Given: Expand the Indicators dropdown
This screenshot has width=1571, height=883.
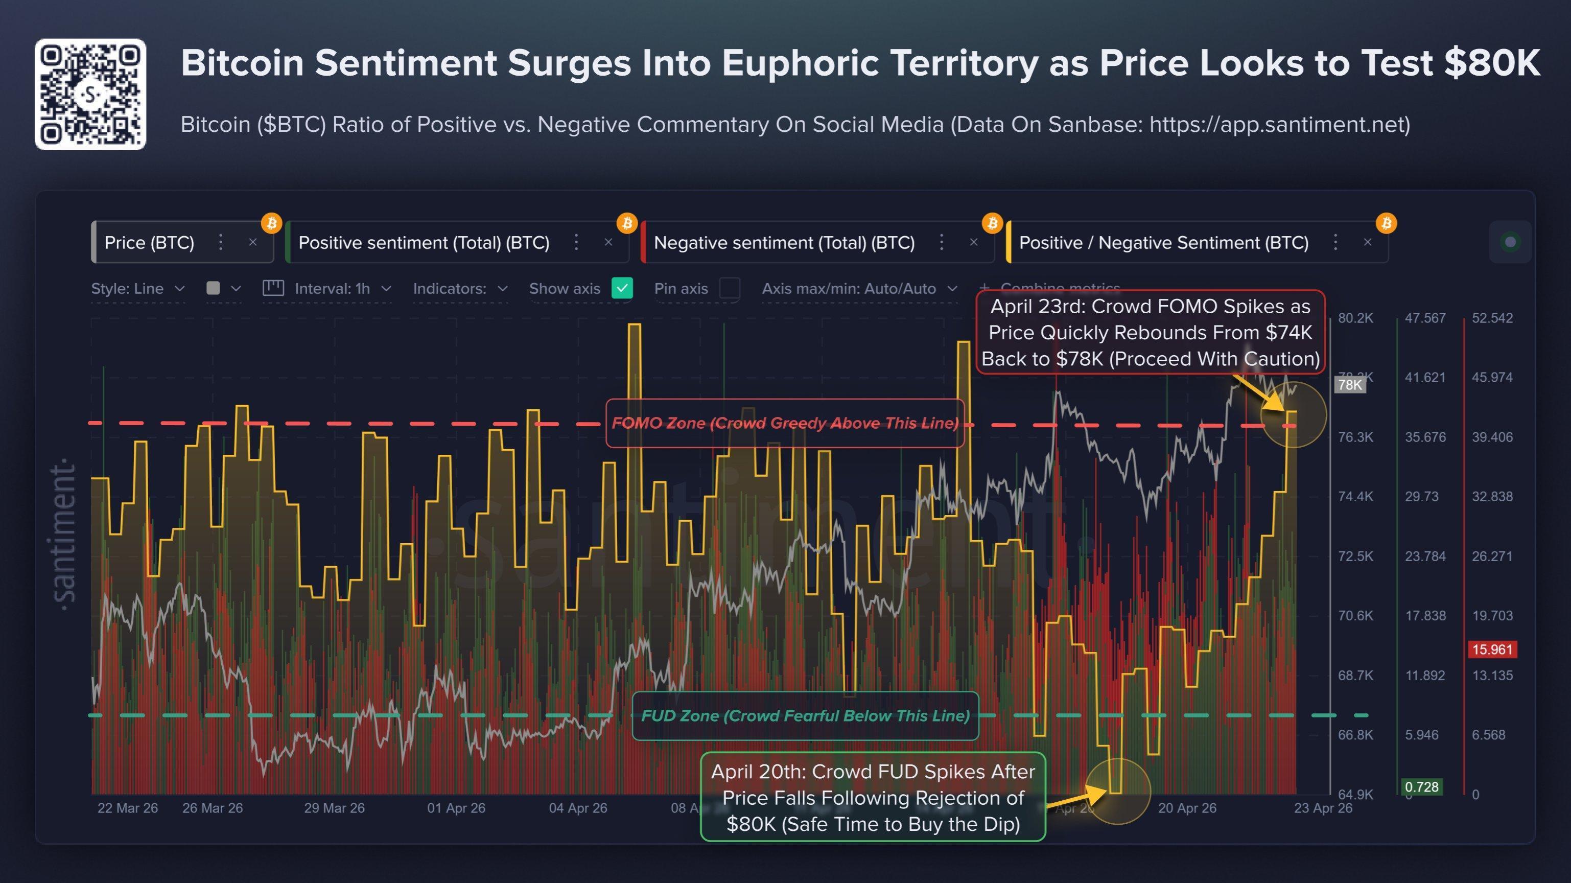Looking at the screenshot, I should point(458,288).
